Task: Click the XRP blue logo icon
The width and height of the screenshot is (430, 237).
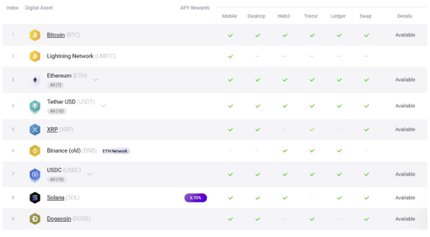Action: click(x=35, y=129)
